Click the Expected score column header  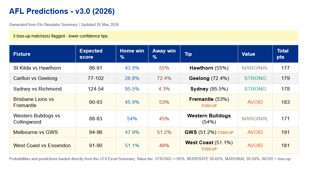(x=96, y=54)
